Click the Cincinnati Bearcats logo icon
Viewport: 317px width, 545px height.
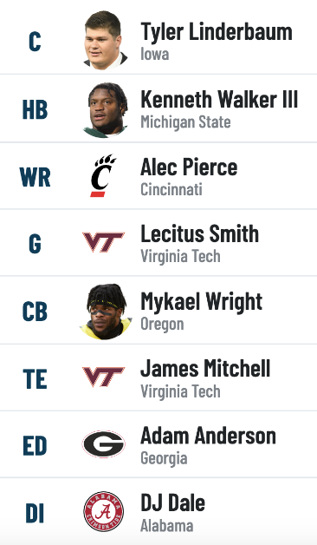[x=103, y=176]
